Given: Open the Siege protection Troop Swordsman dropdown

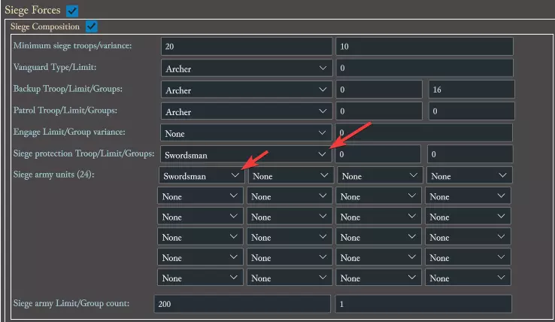Looking at the screenshot, I should (x=246, y=154).
